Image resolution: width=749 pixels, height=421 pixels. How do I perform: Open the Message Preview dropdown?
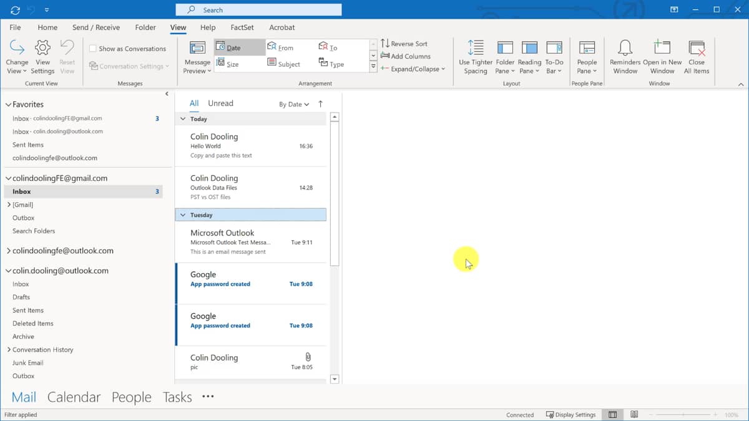click(197, 57)
